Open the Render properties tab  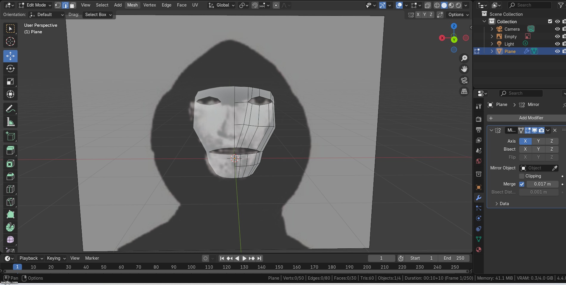pos(479,119)
